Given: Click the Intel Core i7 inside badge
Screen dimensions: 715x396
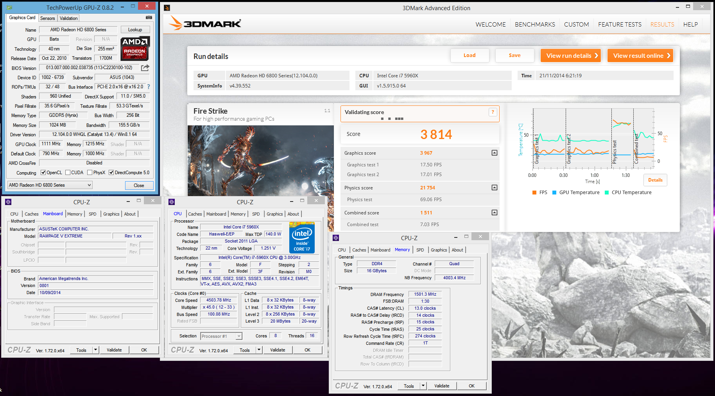Looking at the screenshot, I should [301, 237].
